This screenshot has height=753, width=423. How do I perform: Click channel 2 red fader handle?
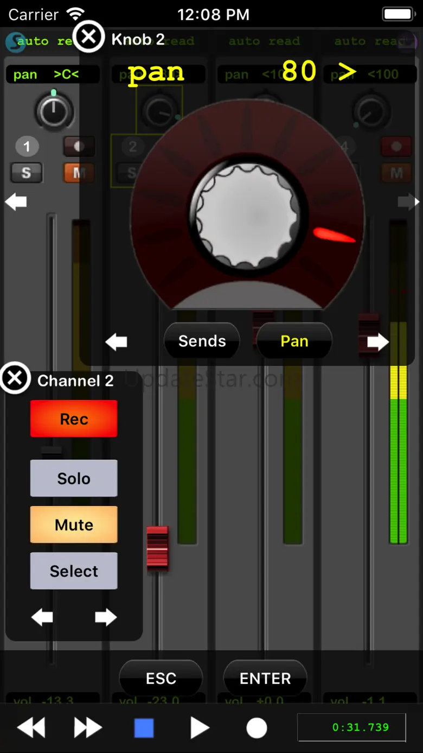(x=158, y=548)
